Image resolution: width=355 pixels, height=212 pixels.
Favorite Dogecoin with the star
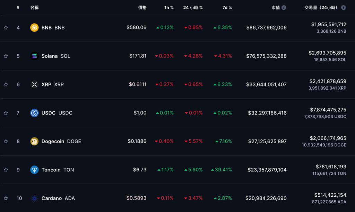click(x=6, y=141)
